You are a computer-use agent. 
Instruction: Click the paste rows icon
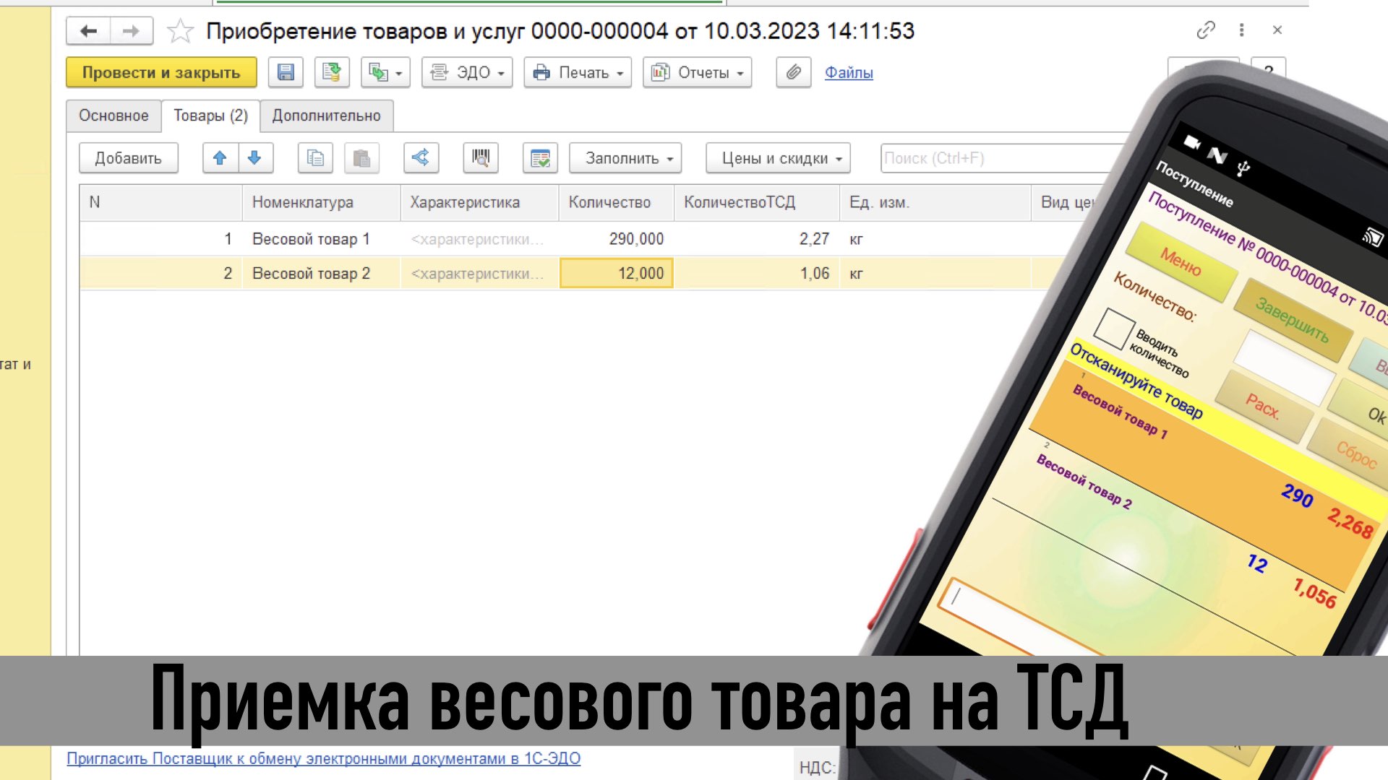[361, 158]
